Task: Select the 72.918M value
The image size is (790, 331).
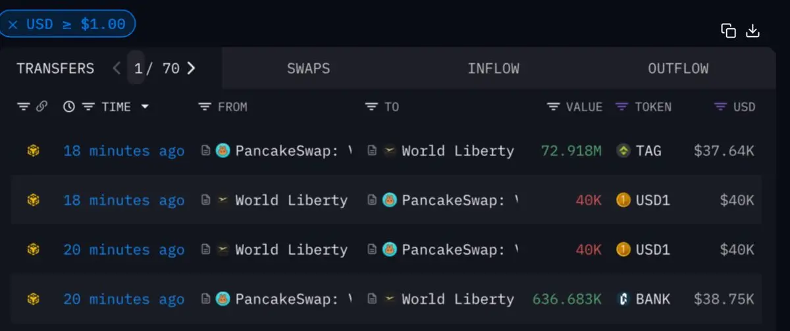Action: click(x=571, y=151)
